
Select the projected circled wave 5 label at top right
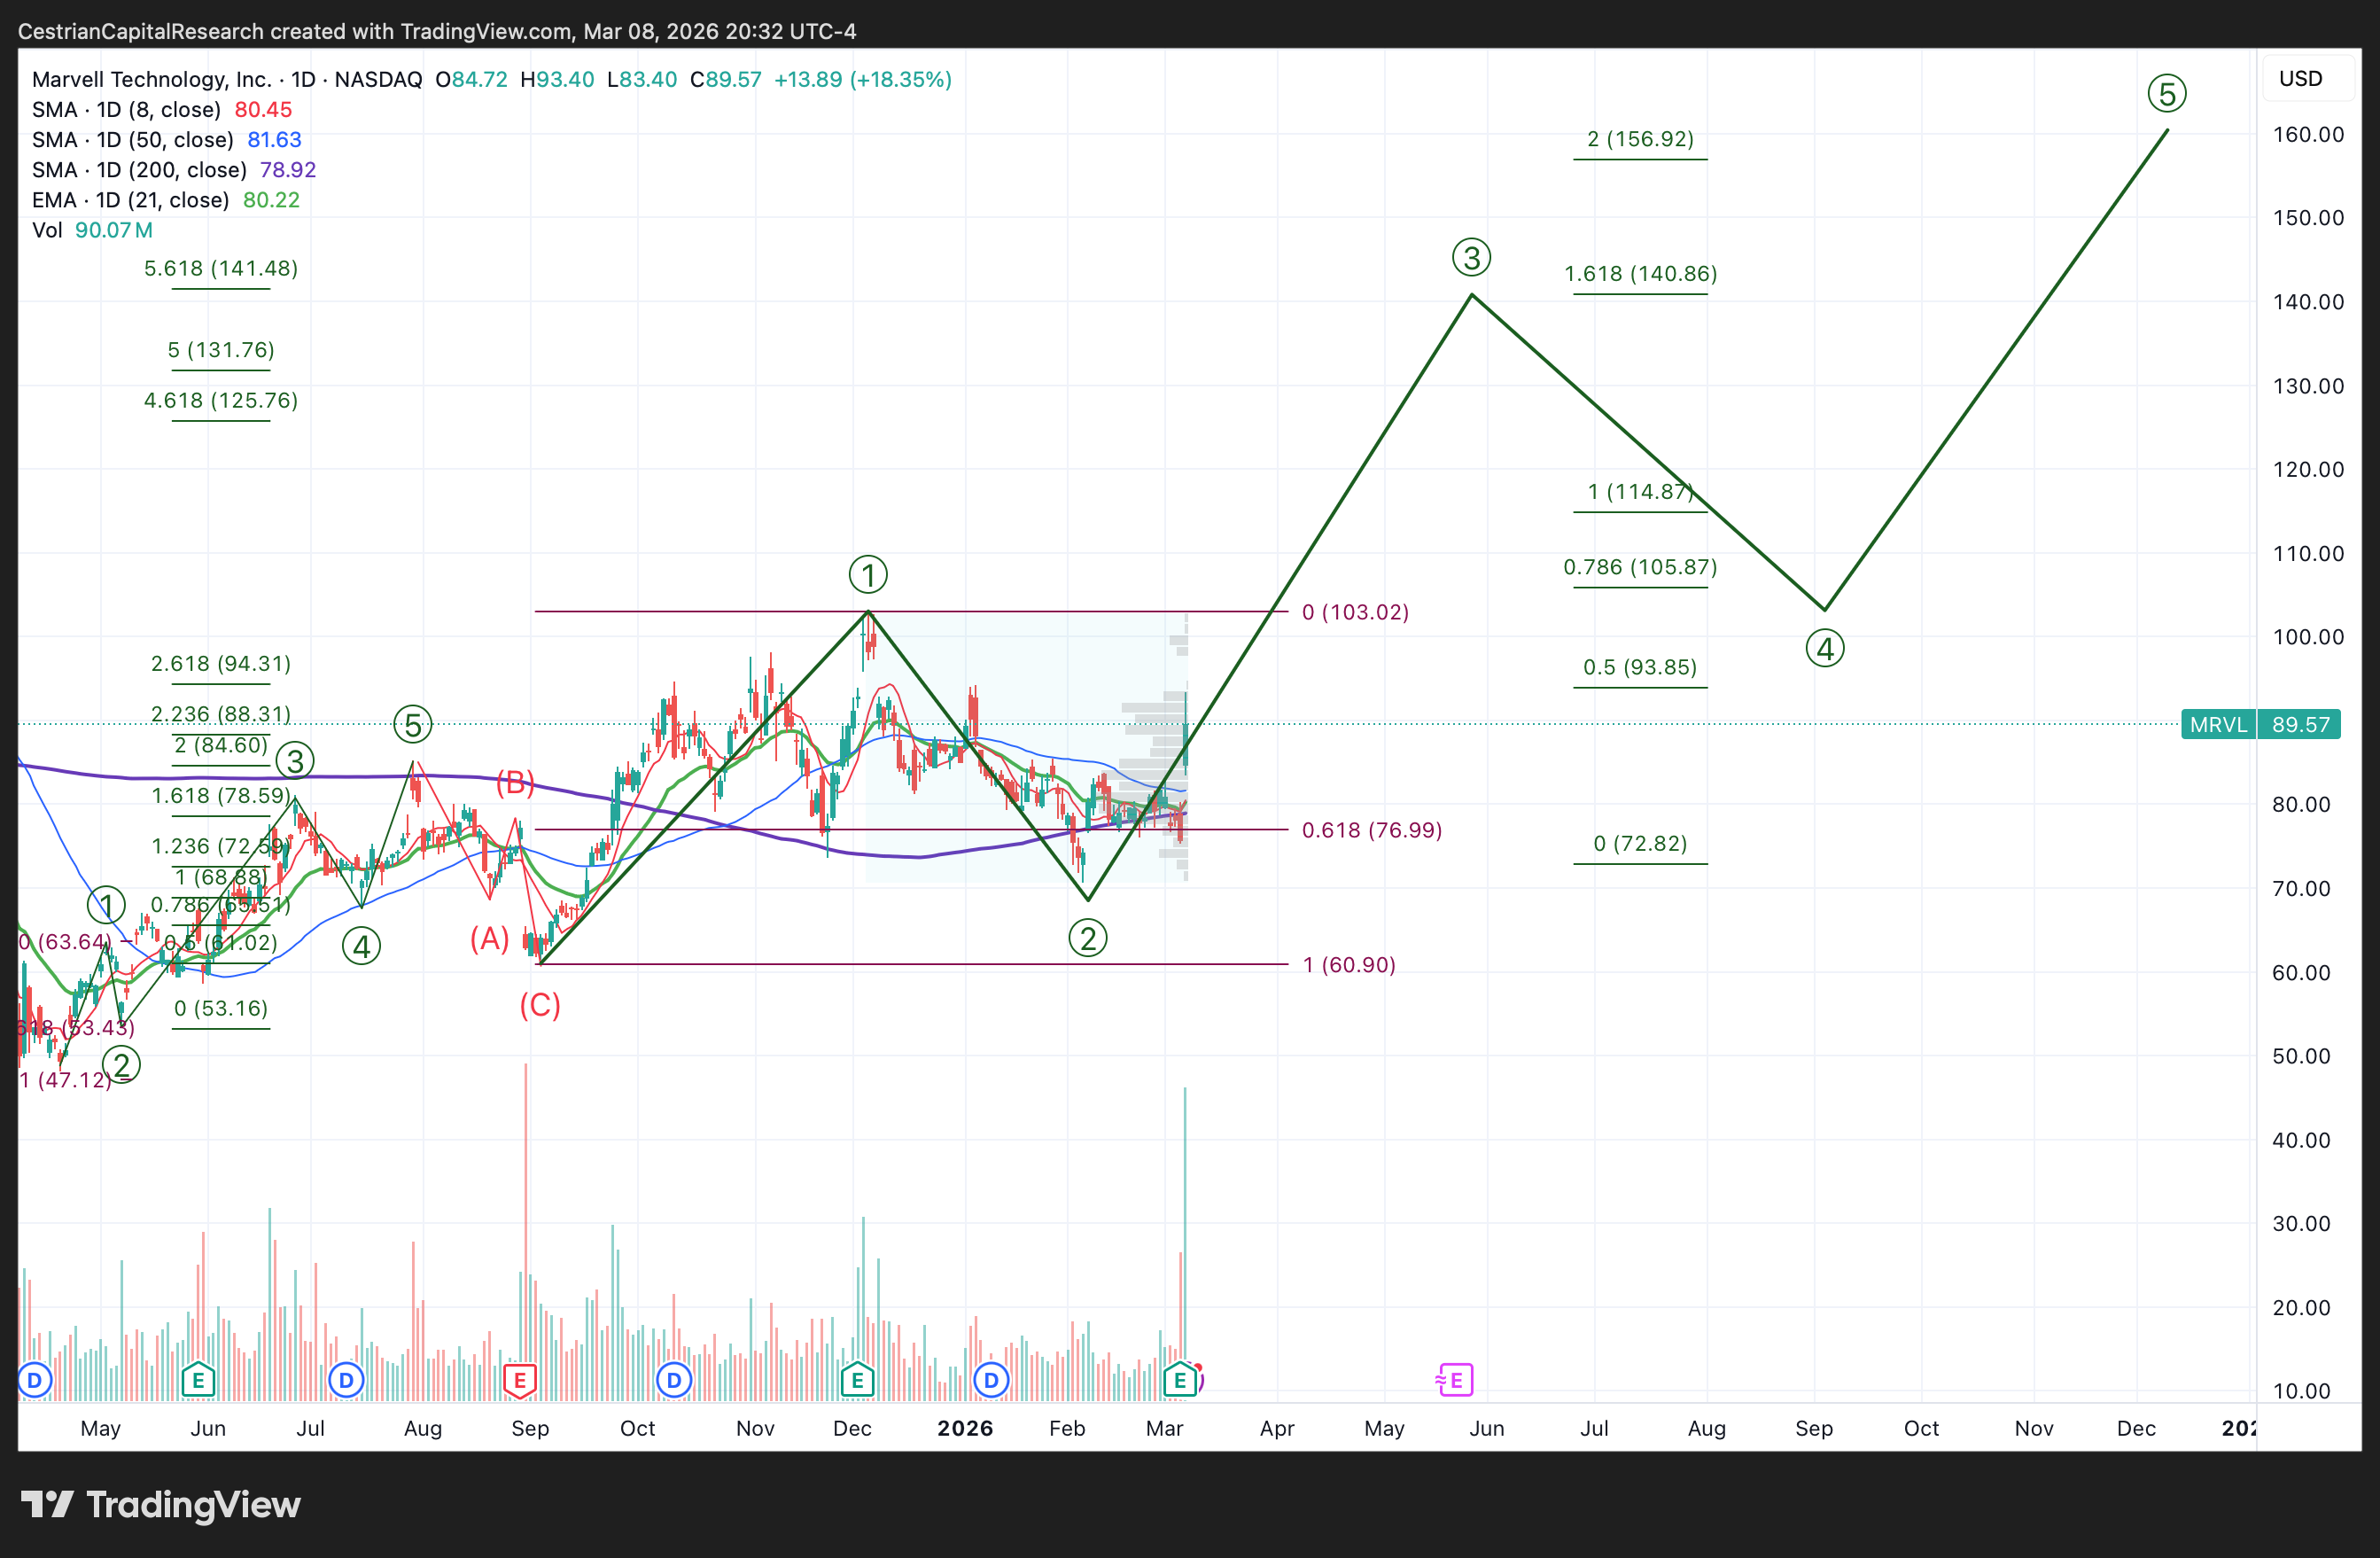[x=2166, y=94]
